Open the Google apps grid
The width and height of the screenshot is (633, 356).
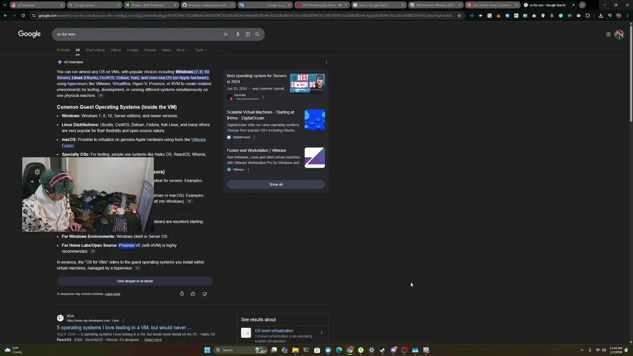point(608,34)
